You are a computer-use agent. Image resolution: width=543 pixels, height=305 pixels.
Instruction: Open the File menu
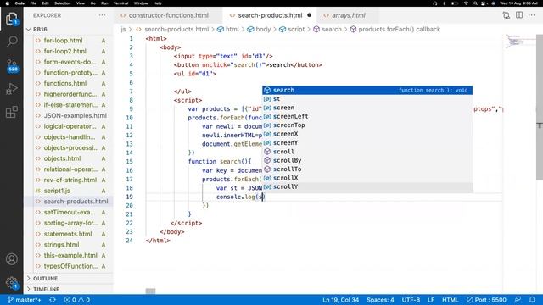[33, 3]
